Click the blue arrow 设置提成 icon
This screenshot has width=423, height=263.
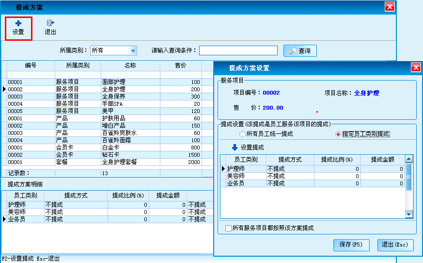click(235, 147)
